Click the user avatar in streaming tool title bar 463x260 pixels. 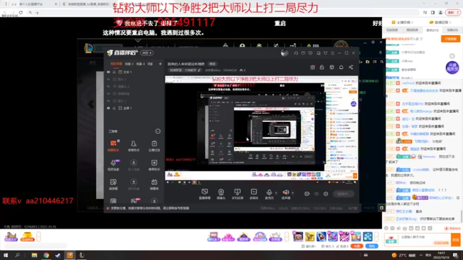284,53
